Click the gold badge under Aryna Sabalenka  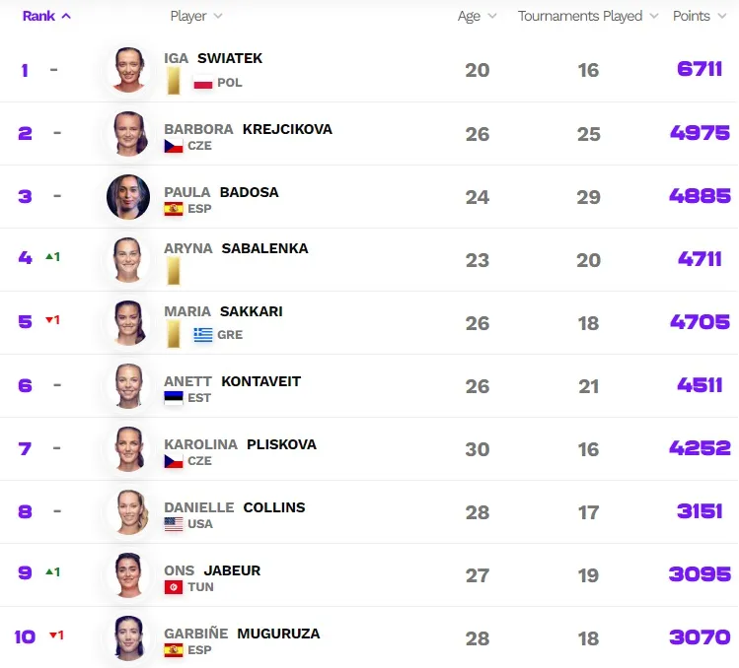pos(174,272)
